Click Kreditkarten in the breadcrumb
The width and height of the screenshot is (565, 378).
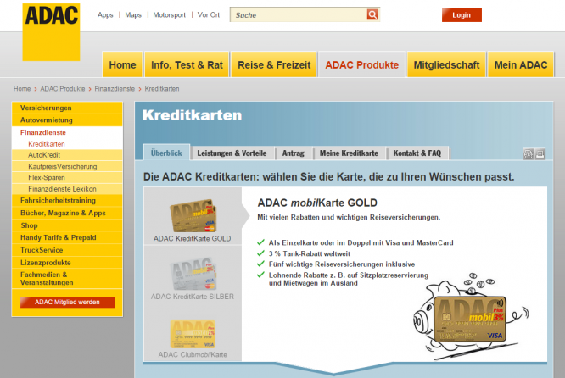pos(162,88)
